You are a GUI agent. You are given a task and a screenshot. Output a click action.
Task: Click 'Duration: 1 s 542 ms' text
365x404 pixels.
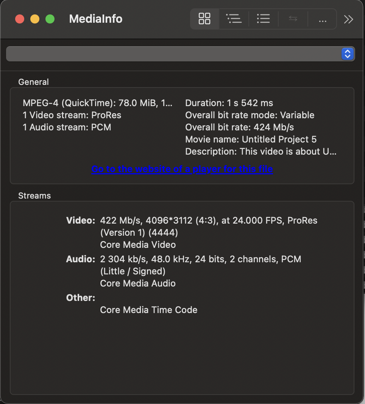click(229, 103)
